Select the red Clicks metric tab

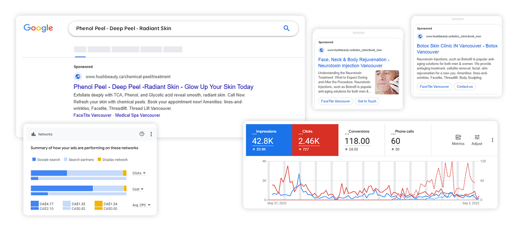(x=315, y=139)
